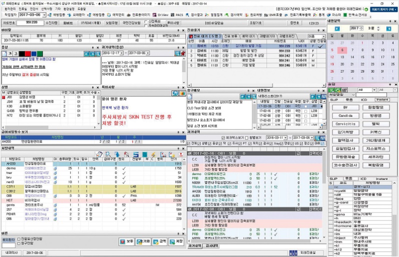
Task: Check 청구안함 option
Action: coord(19,243)
